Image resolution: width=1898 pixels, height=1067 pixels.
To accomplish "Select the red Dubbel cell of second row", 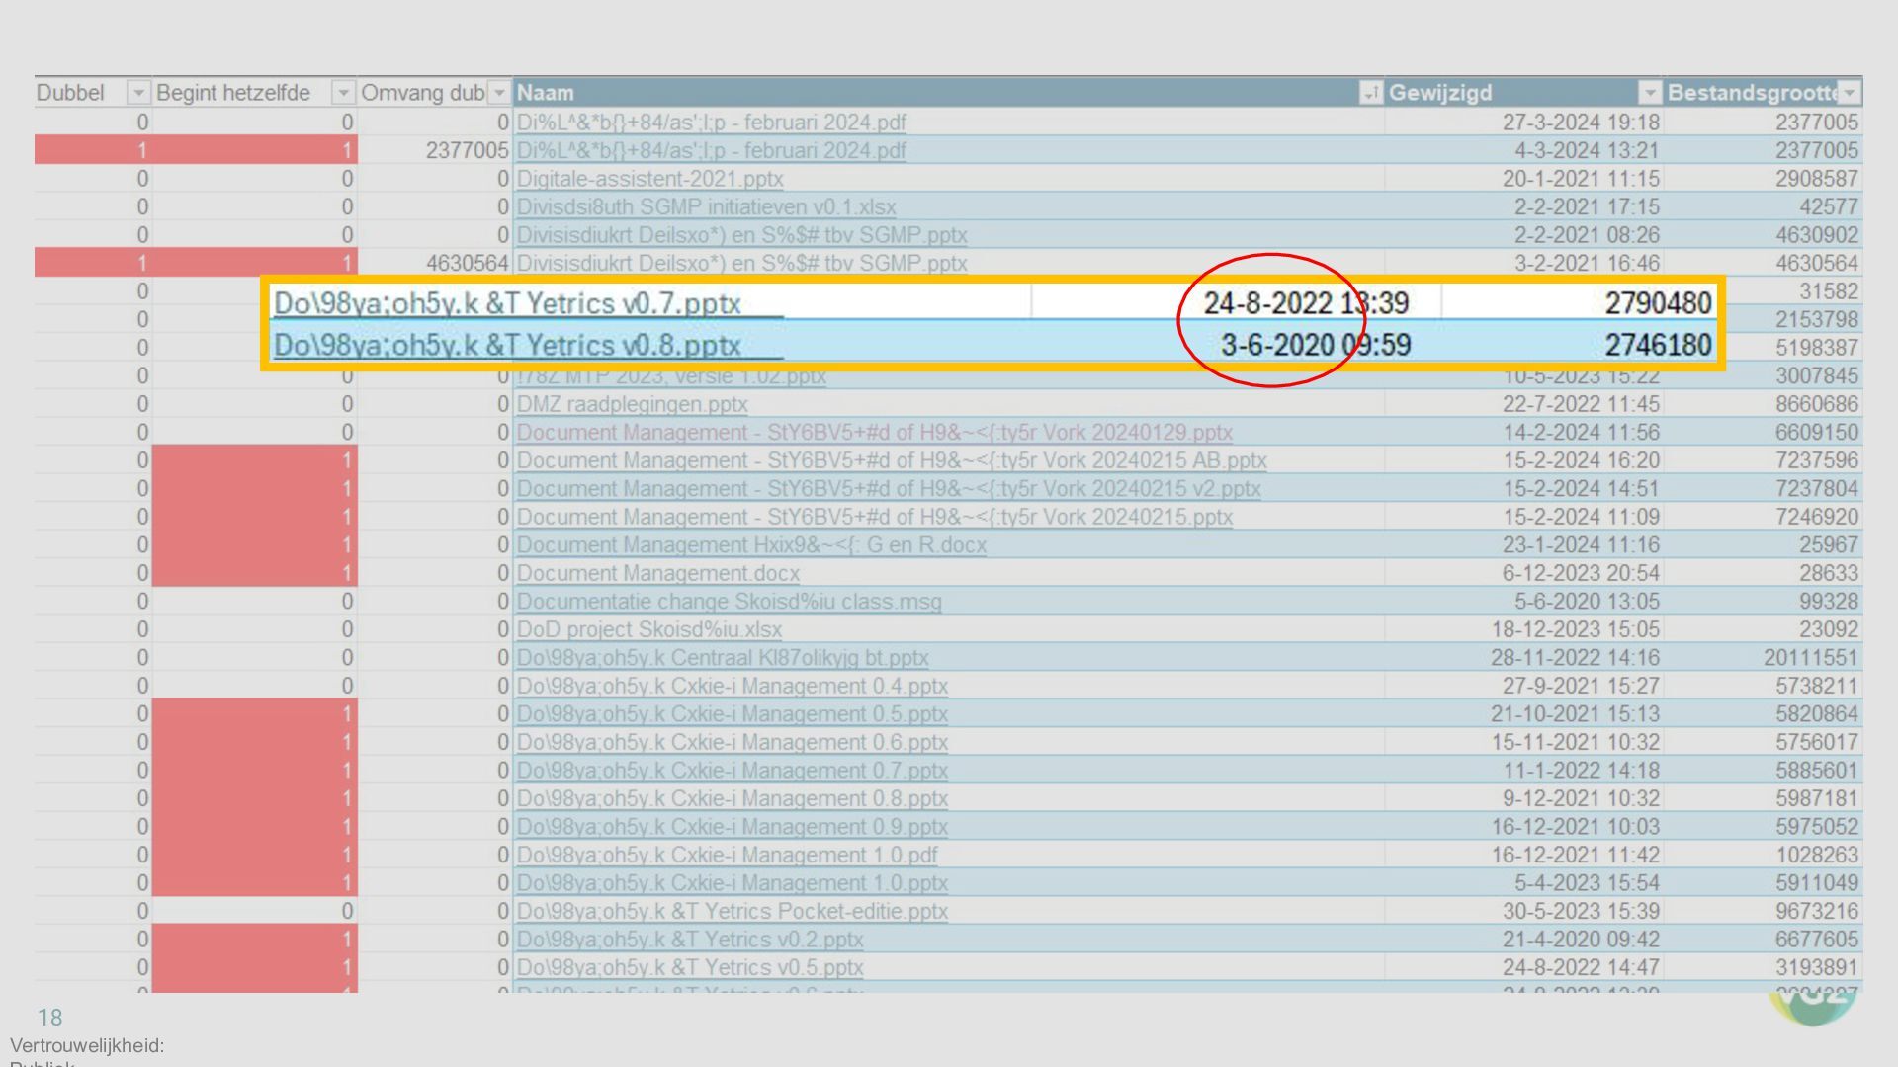I will tap(93, 150).
